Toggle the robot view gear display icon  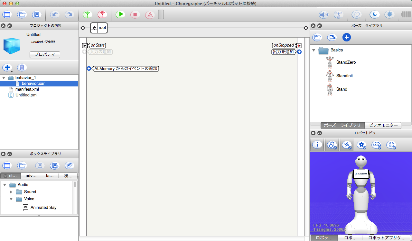[x=362, y=145]
